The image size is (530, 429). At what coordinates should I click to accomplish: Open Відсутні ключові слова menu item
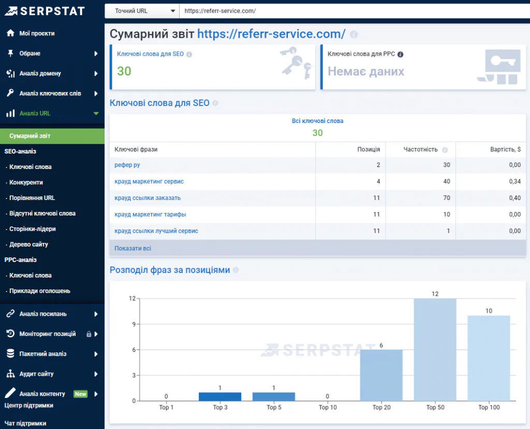(x=42, y=213)
